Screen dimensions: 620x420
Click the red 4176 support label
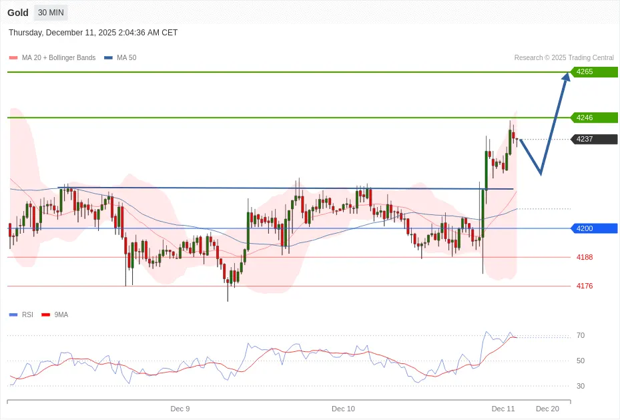[585, 286]
